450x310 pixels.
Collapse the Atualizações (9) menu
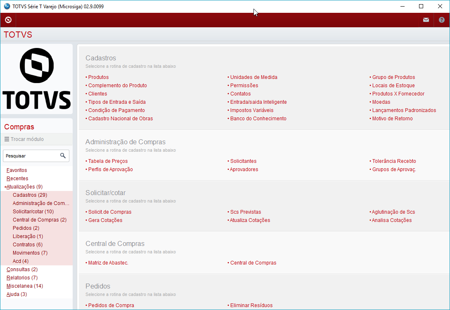click(x=24, y=187)
